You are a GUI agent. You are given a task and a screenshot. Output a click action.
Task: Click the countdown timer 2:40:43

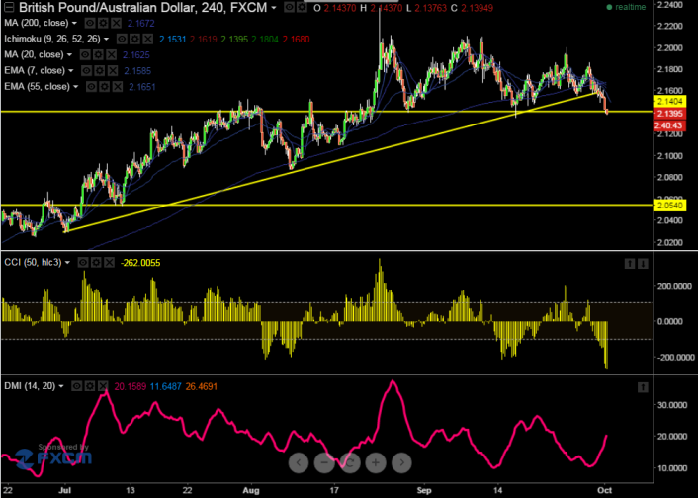point(668,125)
